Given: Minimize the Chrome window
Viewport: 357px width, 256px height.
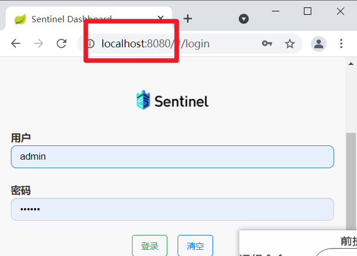Looking at the screenshot, I should coord(275,11).
